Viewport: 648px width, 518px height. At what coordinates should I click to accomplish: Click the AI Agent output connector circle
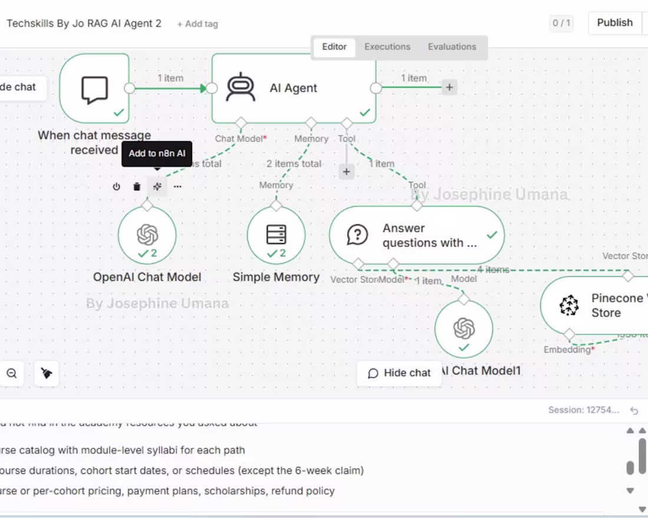[376, 88]
